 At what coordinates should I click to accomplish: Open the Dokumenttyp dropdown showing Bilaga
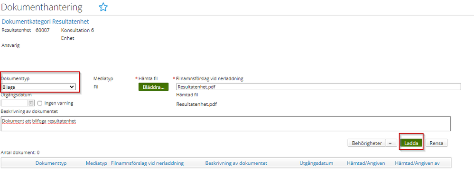[x=38, y=87]
